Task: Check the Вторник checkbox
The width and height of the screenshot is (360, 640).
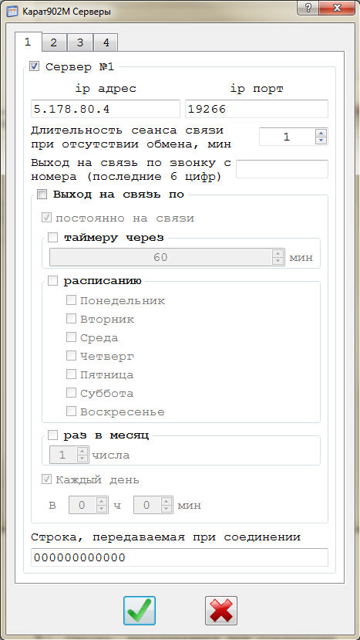Action: point(72,319)
